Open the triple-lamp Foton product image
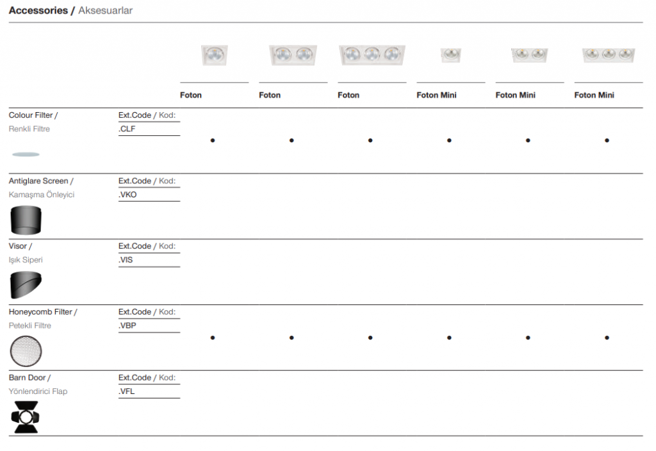The image size is (656, 451). tap(372, 56)
